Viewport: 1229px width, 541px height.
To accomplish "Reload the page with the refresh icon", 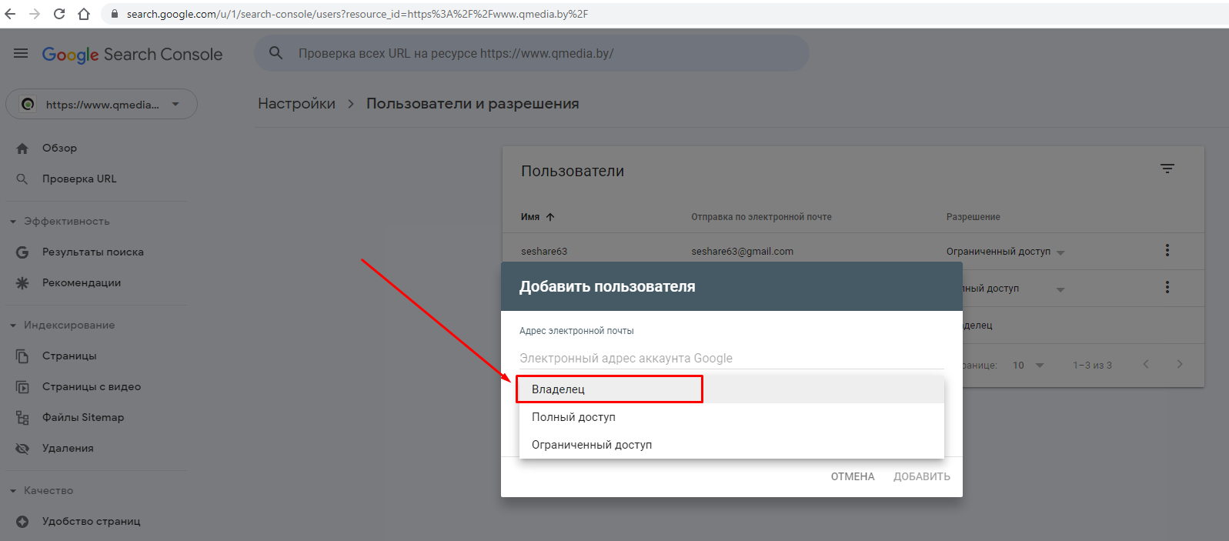I will 59,14.
